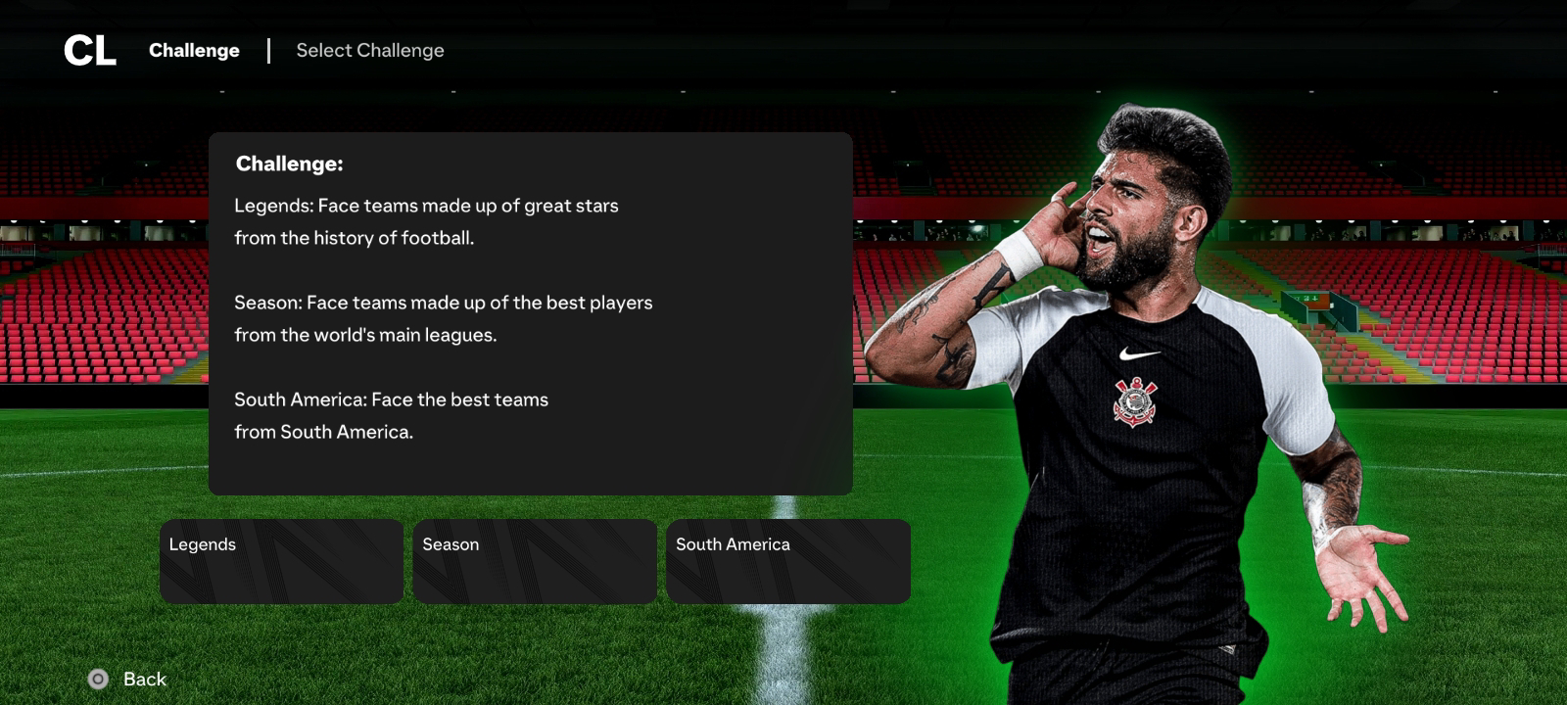This screenshot has width=1567, height=705.
Task: Click the Nike swoosh on the shirt
Action: 1139,353
